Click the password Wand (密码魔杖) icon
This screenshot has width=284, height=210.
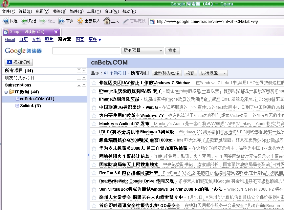tap(126, 21)
